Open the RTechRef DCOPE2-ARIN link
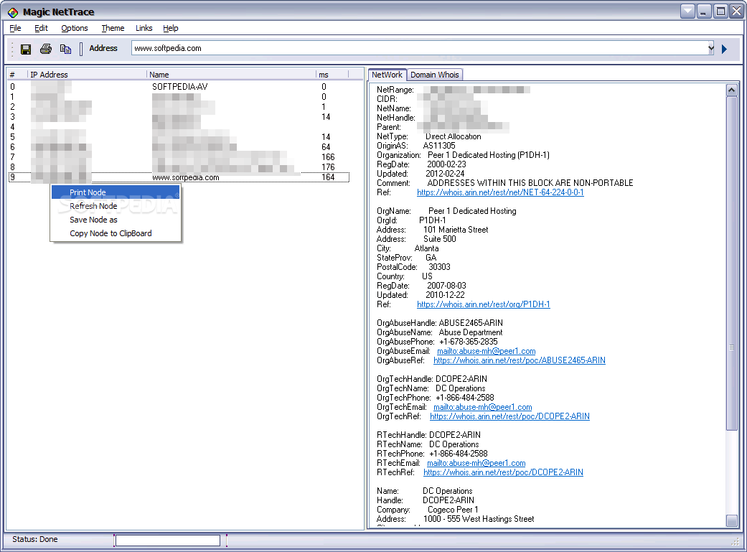The height and width of the screenshot is (552, 747). tap(503, 472)
